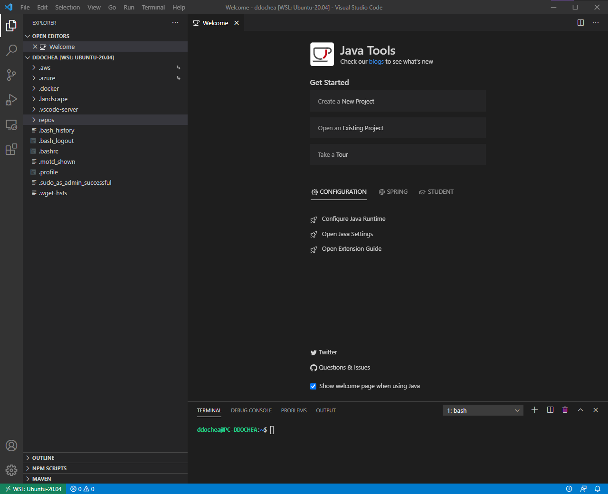This screenshot has width=608, height=494.
Task: Switch to the Student tab
Action: tap(437, 192)
